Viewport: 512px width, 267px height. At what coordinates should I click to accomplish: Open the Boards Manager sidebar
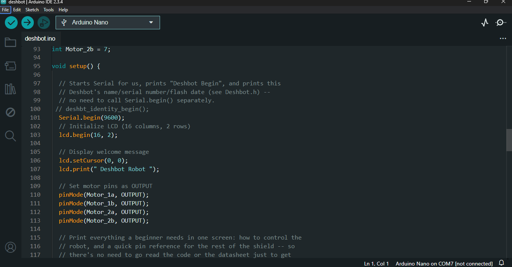(11, 66)
